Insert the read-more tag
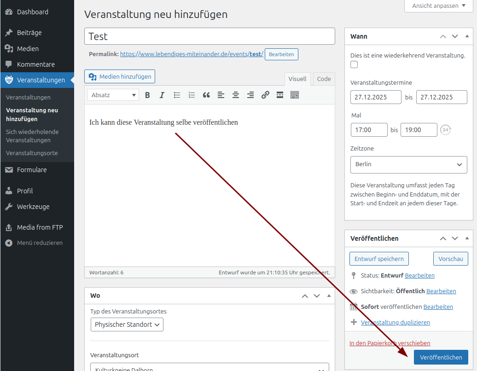The height and width of the screenshot is (371, 477). [x=280, y=95]
